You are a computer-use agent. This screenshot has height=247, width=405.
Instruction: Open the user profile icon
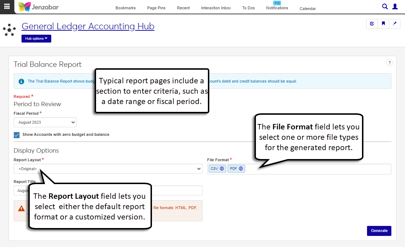(395, 6)
